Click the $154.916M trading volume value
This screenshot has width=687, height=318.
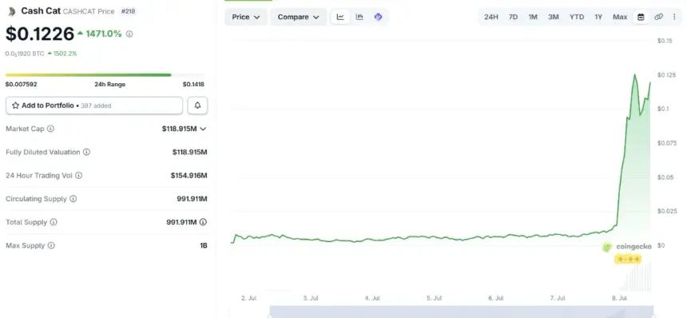(x=189, y=175)
